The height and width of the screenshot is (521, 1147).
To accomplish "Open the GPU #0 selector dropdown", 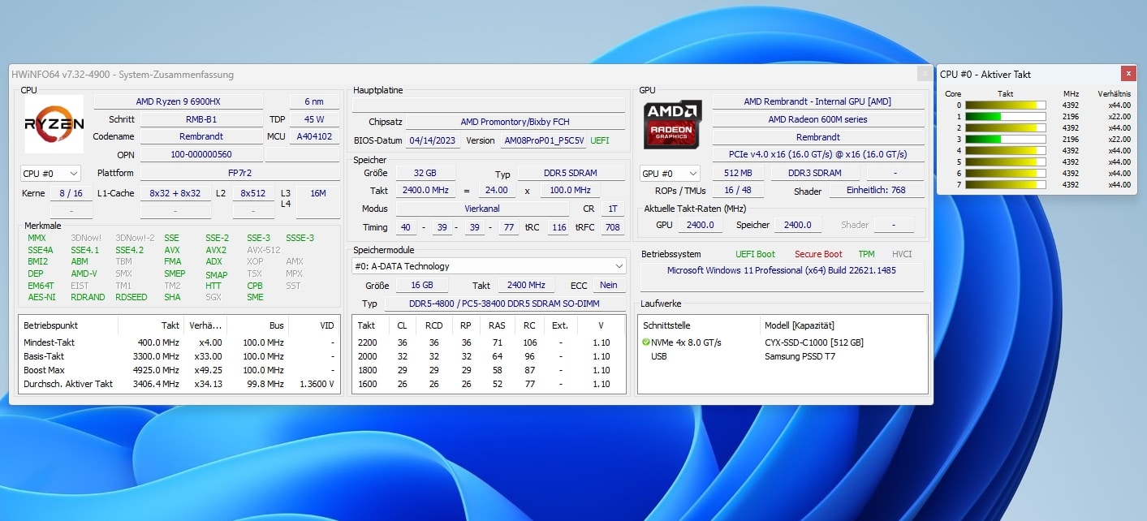I will point(670,174).
